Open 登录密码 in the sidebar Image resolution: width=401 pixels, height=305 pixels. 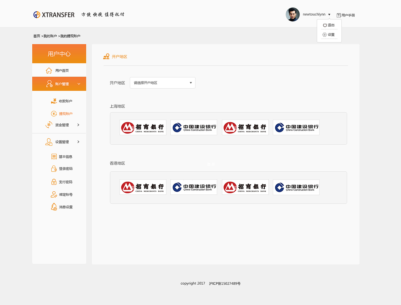[x=66, y=169]
